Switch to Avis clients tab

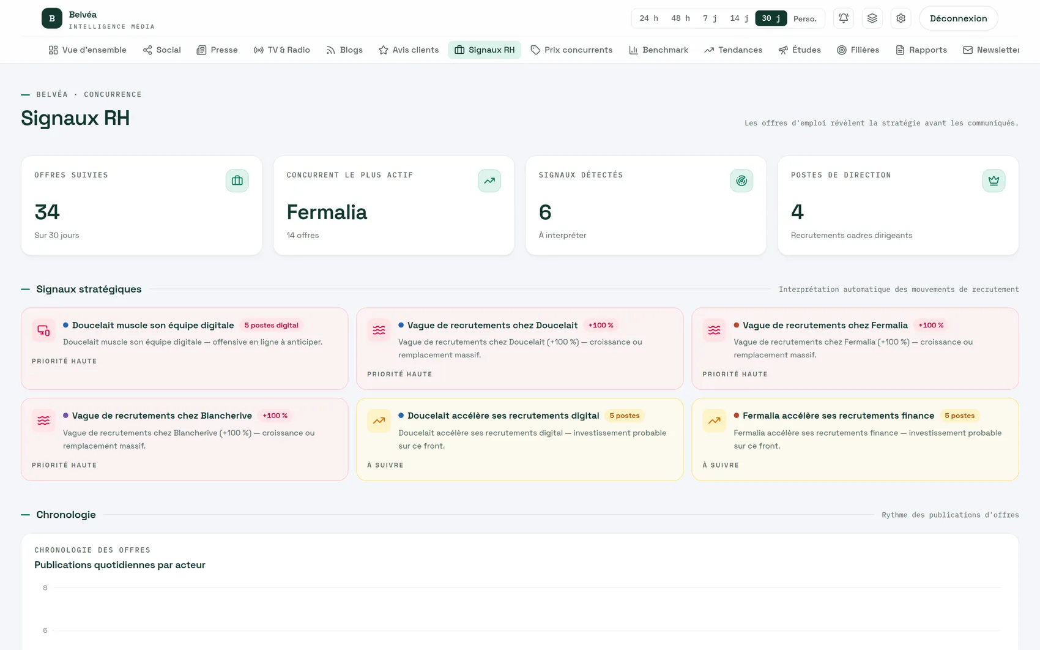[x=409, y=50]
